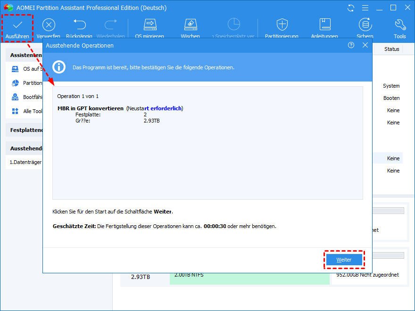The width and height of the screenshot is (415, 311).
Task: Click the greyed Wiederholen redo icon
Action: click(111, 25)
